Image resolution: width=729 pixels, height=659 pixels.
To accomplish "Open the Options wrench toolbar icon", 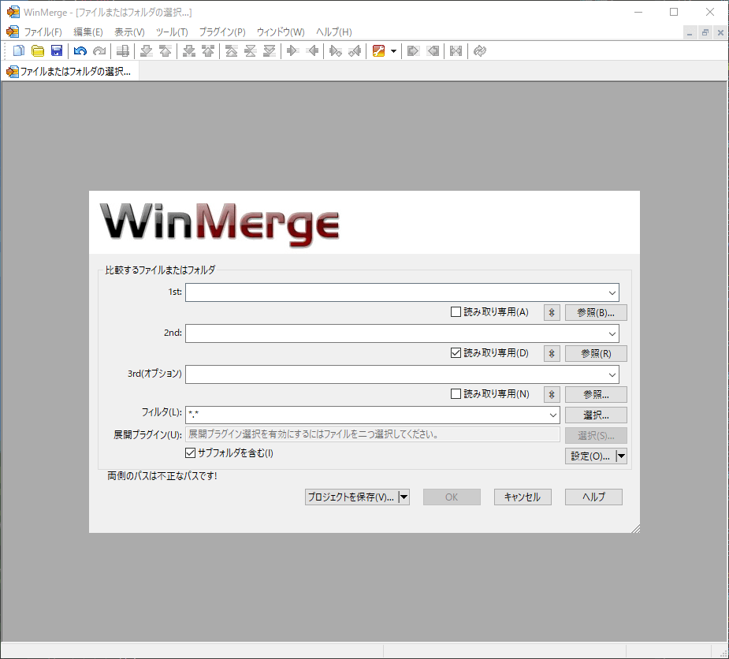I will (378, 50).
